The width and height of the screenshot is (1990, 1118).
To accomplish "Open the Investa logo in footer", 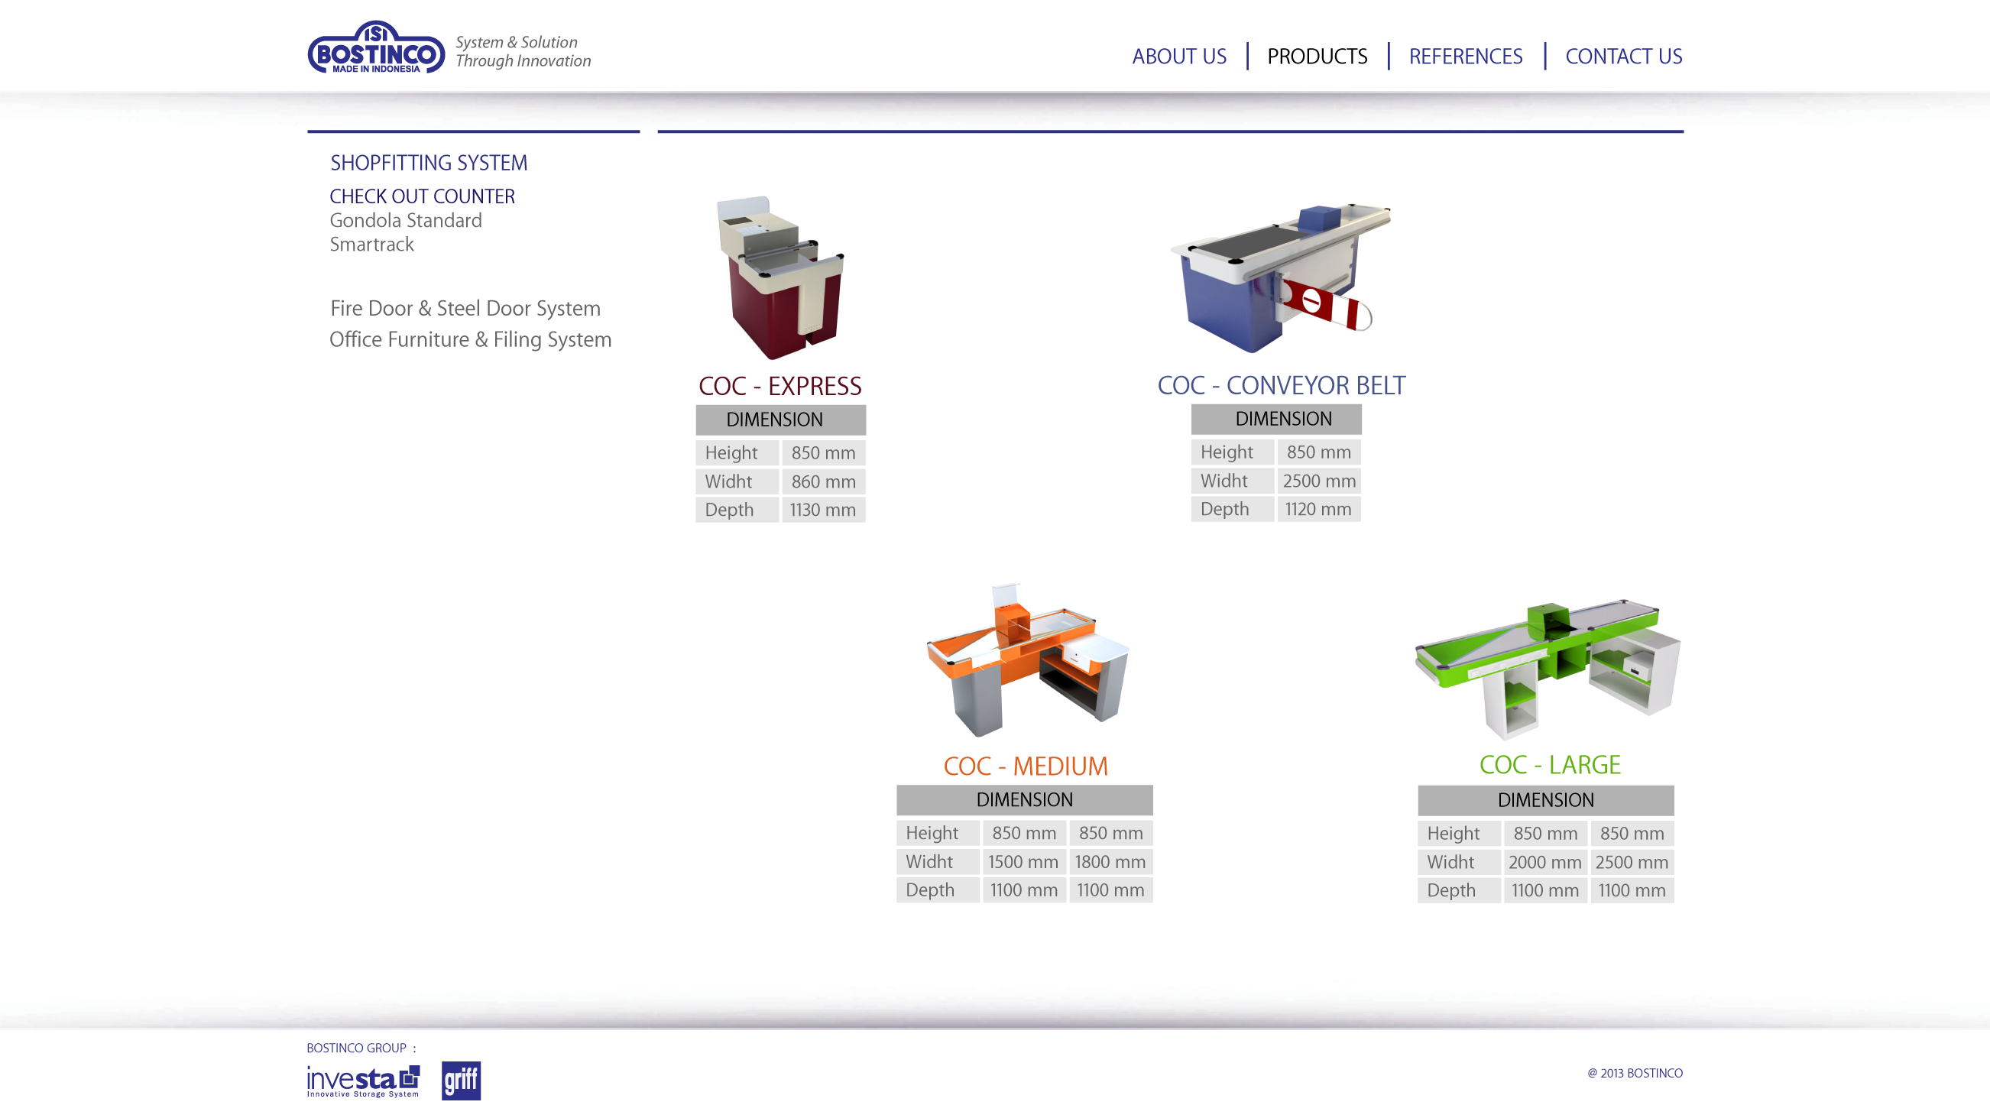I will 363,1080.
